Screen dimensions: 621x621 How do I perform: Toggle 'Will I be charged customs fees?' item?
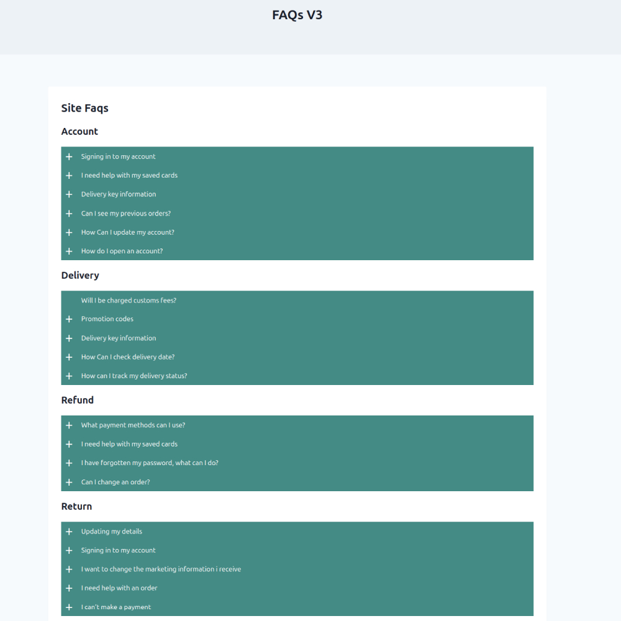(x=129, y=301)
